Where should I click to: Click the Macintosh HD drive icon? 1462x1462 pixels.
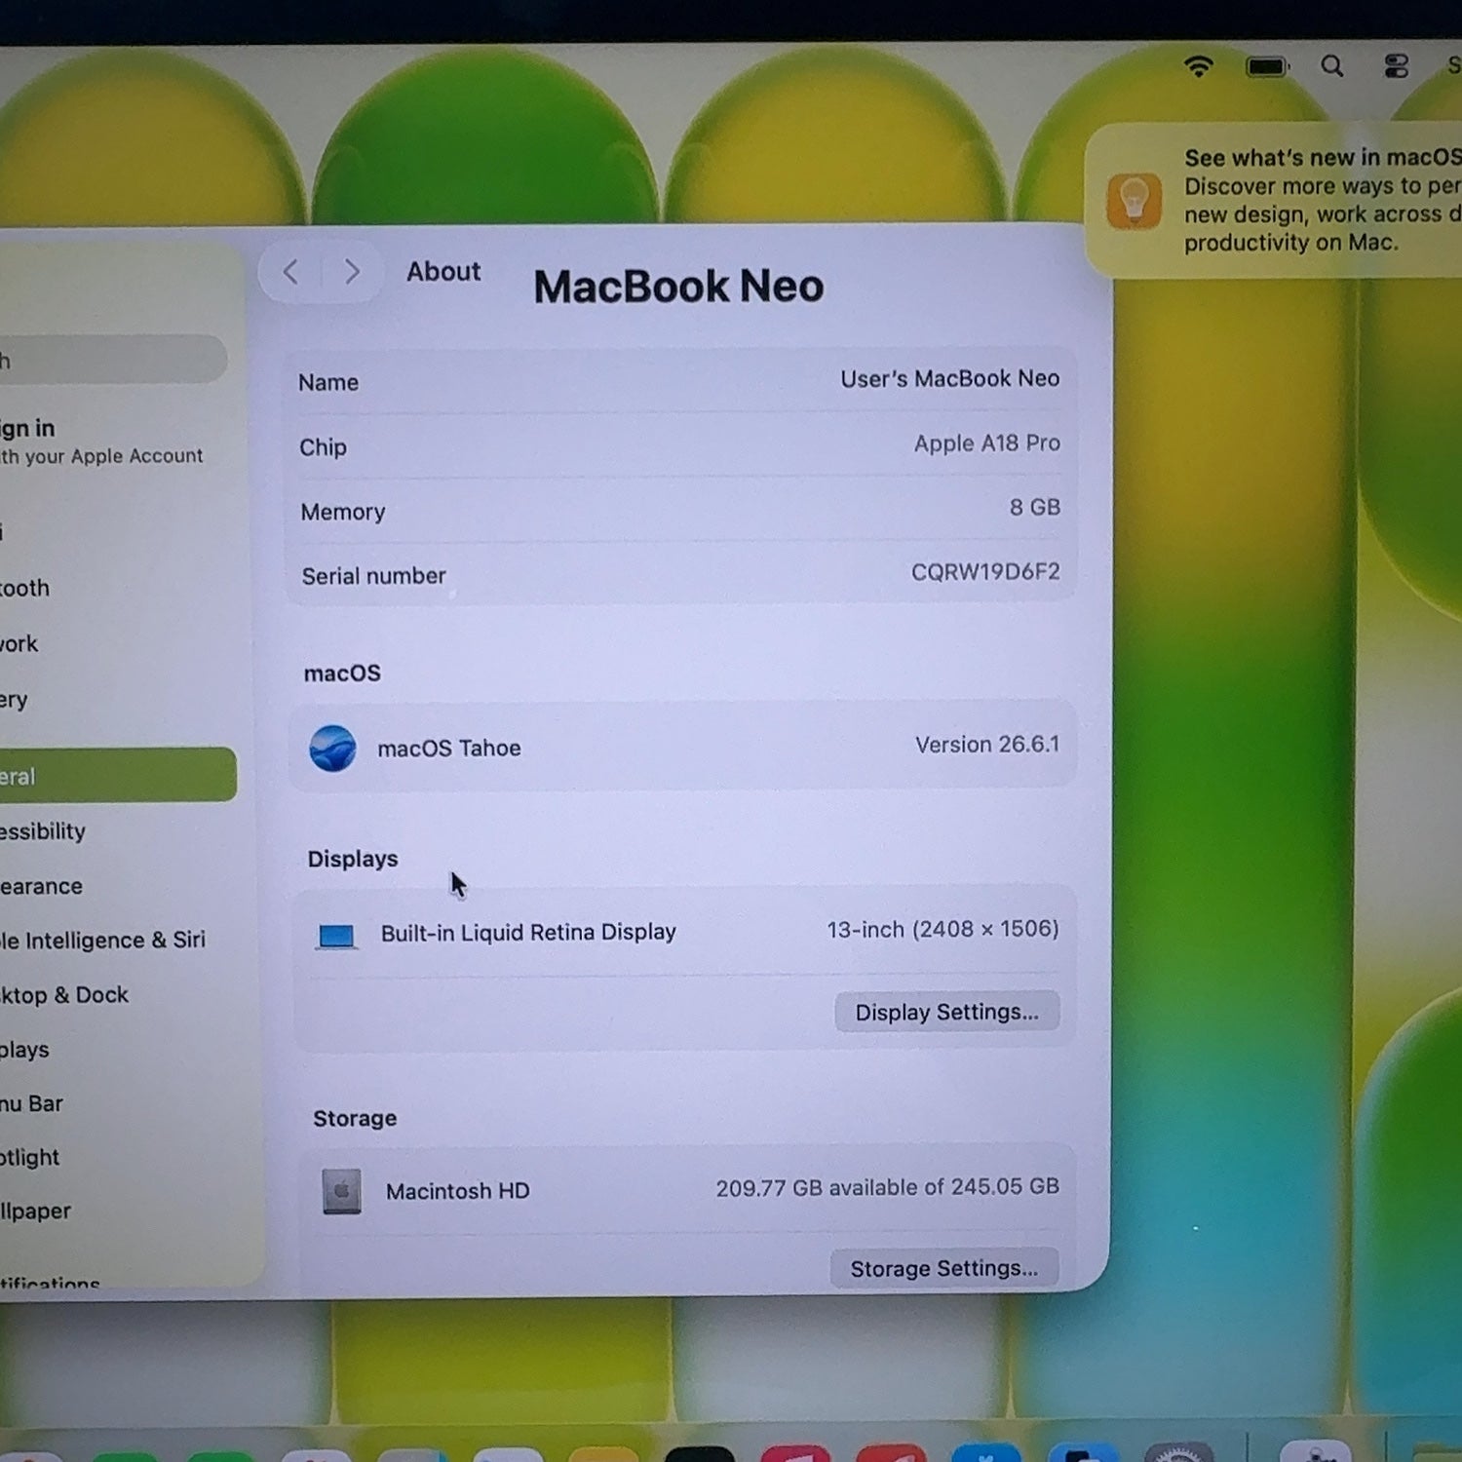341,1191
